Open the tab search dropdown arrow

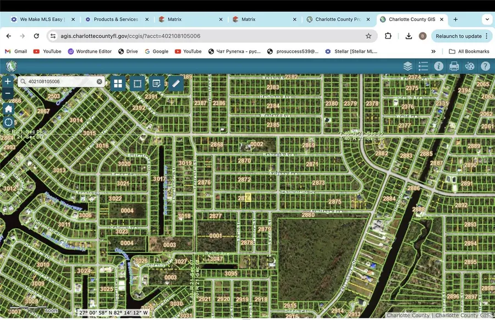click(x=486, y=19)
